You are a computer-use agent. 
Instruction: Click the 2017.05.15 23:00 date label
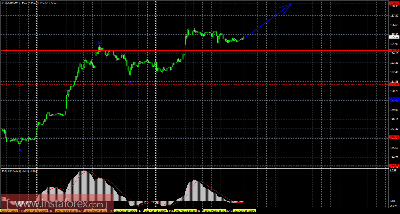(245, 211)
